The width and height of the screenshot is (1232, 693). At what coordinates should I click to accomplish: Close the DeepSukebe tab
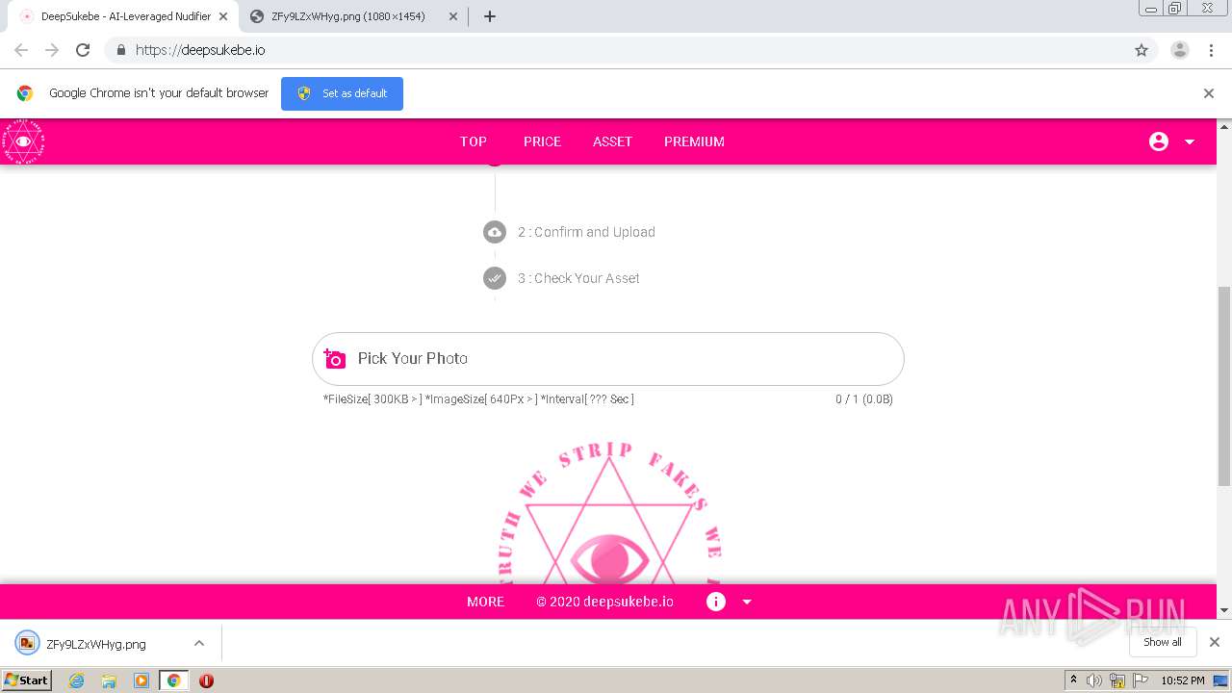[x=223, y=16]
